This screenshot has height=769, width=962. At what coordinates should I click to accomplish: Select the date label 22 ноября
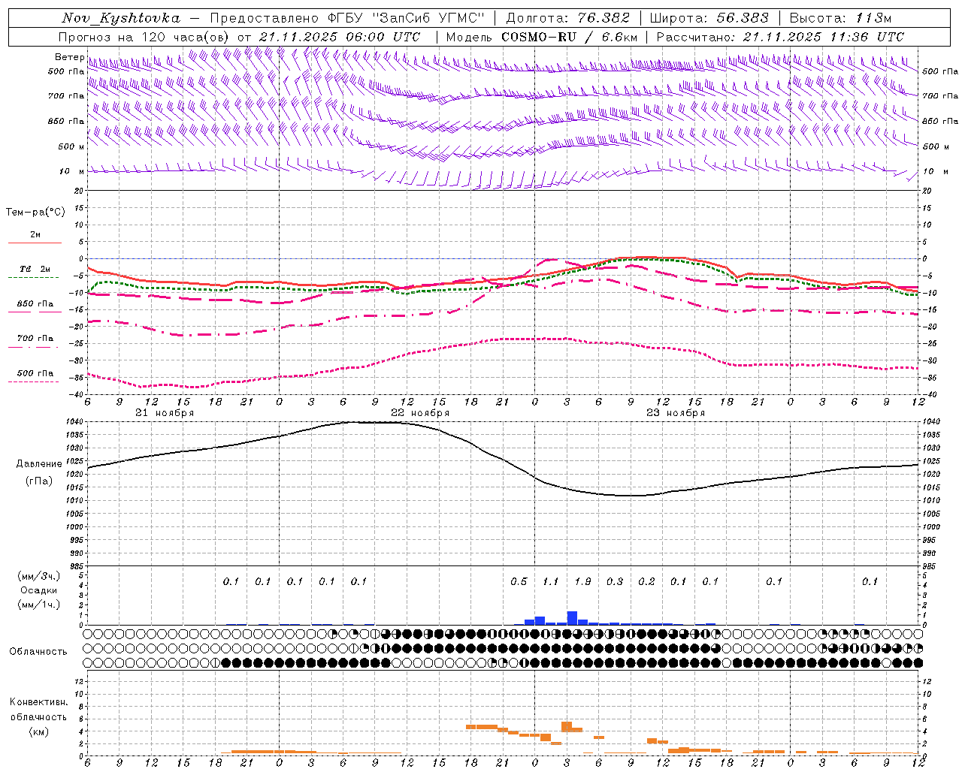click(x=420, y=413)
